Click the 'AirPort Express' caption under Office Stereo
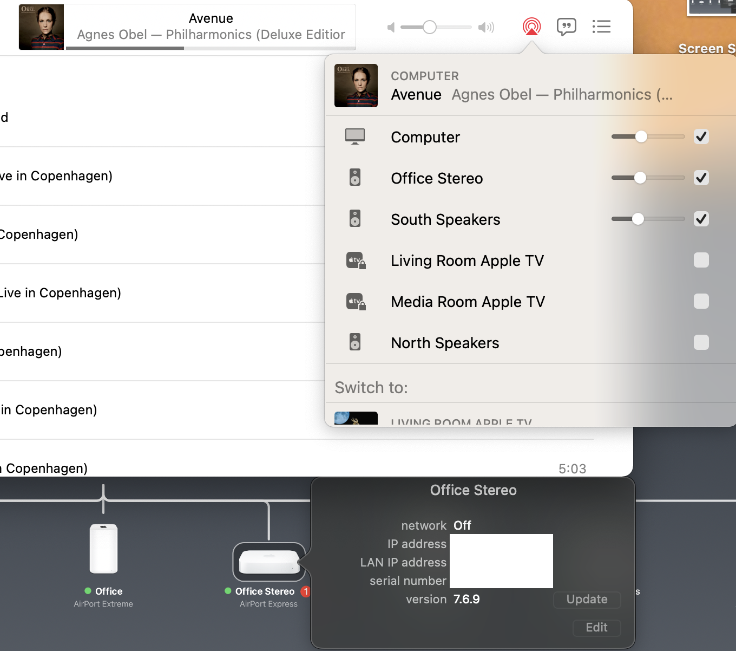The width and height of the screenshot is (736, 651). 268,604
